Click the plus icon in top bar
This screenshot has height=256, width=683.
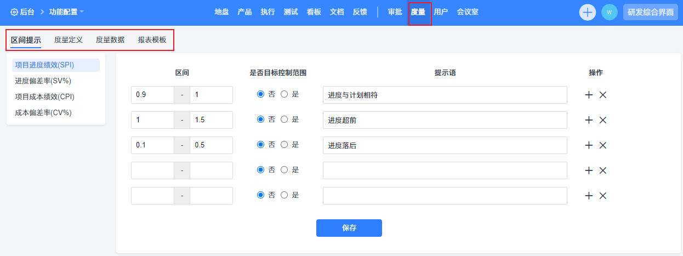pos(587,12)
